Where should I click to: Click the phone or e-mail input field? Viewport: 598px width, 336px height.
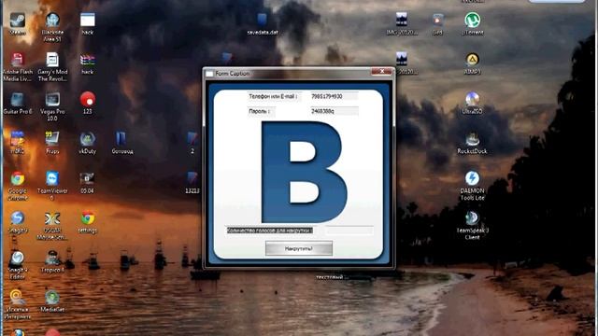[x=335, y=96]
